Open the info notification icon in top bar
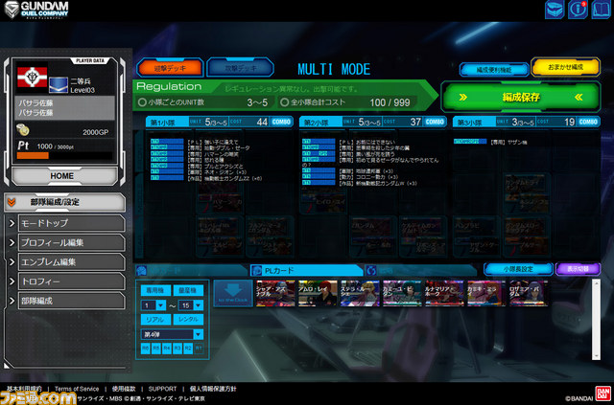The width and height of the screenshot is (614, 405). click(x=578, y=10)
